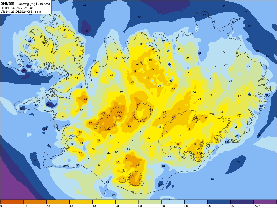277x208 pixels.
Task: Click the 40–50 bright yellow legend swatch
Action: pyautogui.click(x=104, y=202)
